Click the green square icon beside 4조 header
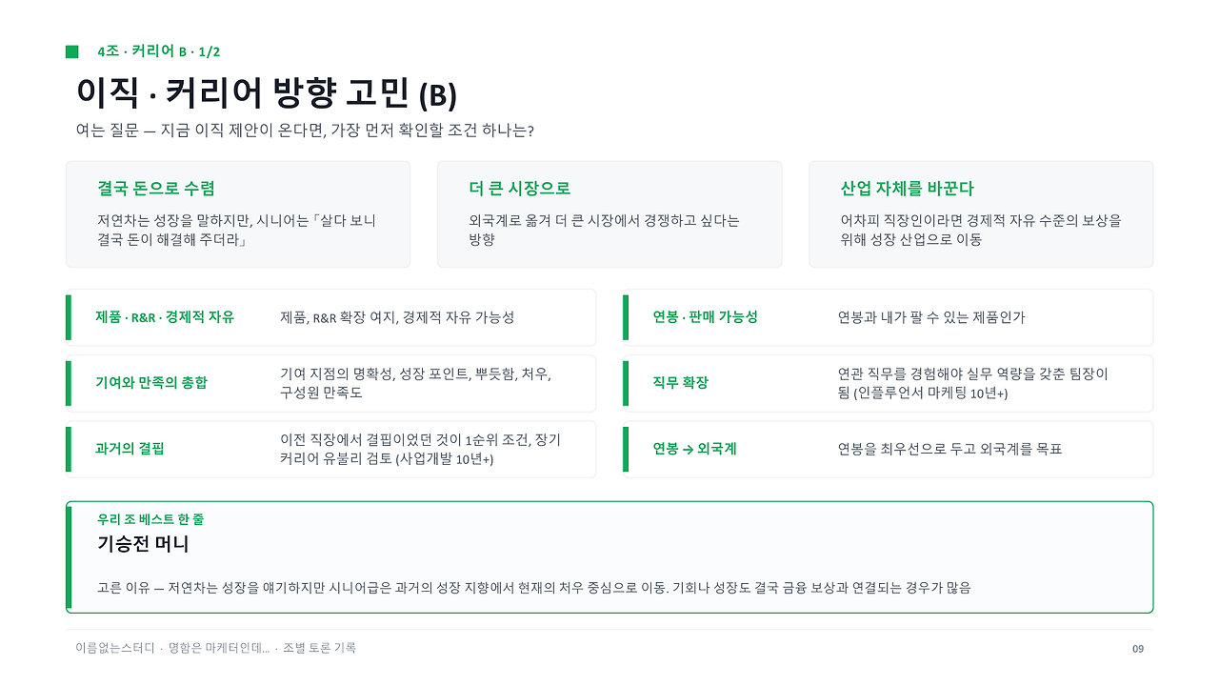Image resolution: width=1219 pixels, height=686 pixels. [72, 51]
